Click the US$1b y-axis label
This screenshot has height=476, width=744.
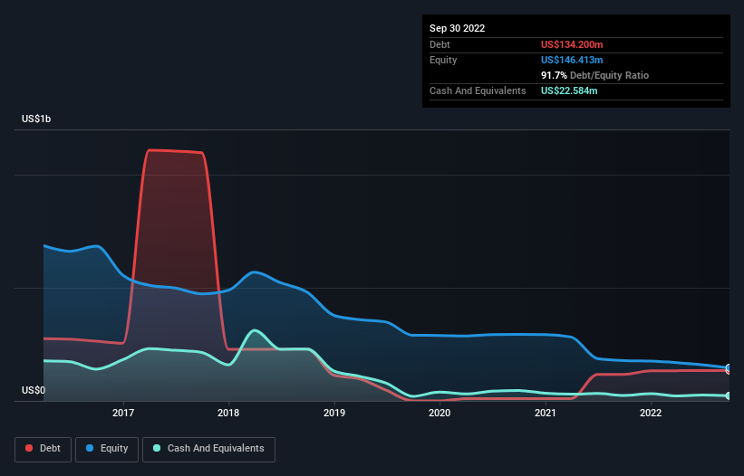click(36, 119)
